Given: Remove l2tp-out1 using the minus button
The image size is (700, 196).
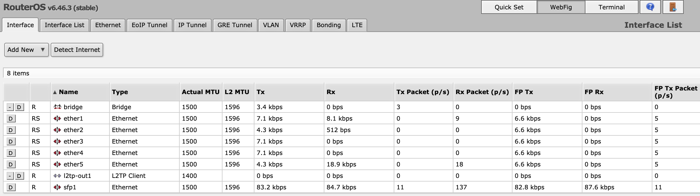Looking at the screenshot, I should 10,176.
